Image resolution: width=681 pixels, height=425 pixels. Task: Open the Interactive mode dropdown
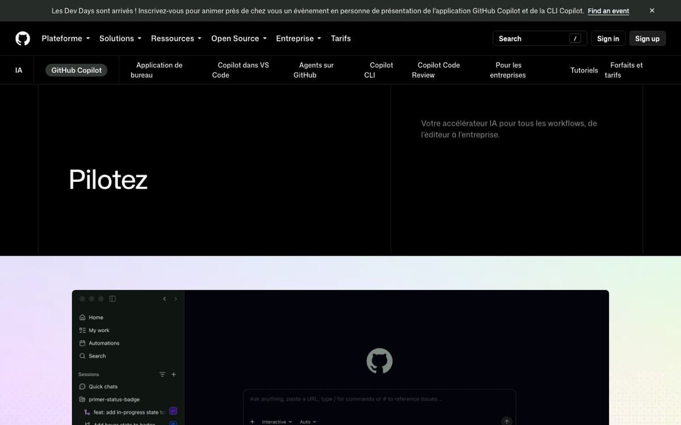277,422
